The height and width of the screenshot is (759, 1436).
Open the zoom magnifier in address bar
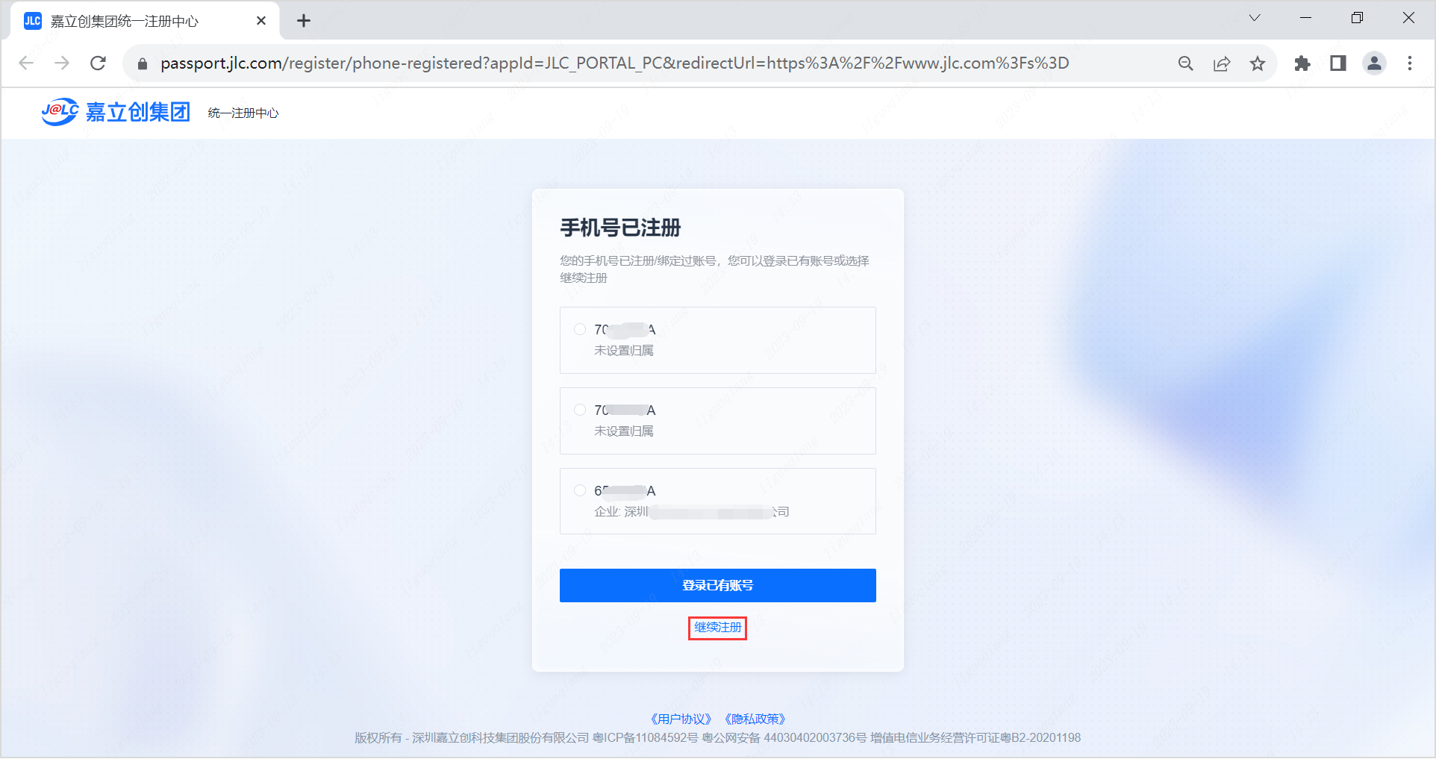[1185, 63]
